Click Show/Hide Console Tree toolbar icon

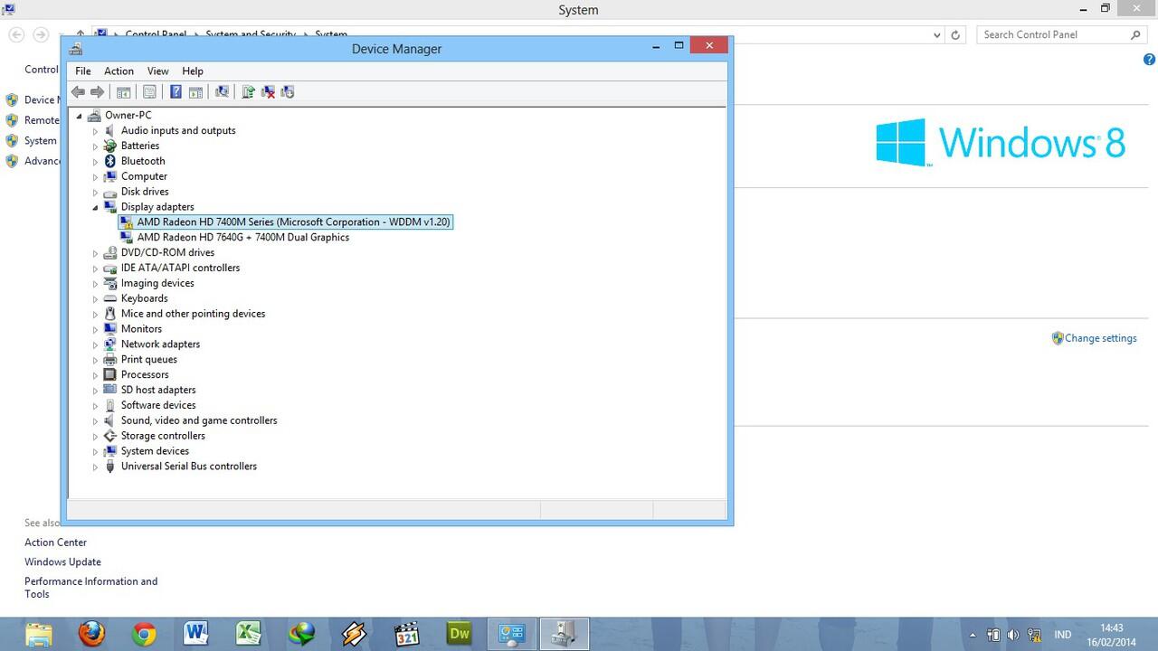(x=124, y=91)
